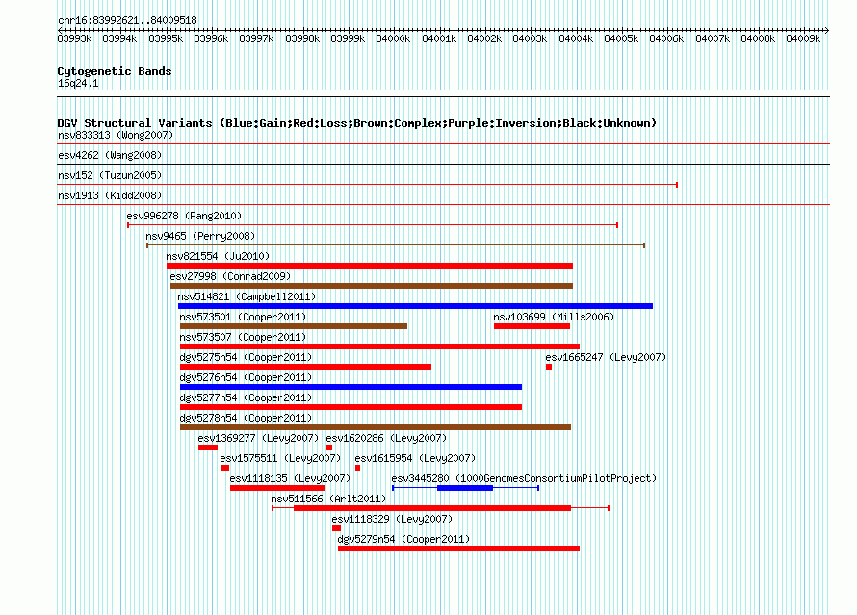Click the red dgv5275n54 (Cooper2011) bar
Image resolution: width=857 pixels, height=615 pixels.
(305, 367)
